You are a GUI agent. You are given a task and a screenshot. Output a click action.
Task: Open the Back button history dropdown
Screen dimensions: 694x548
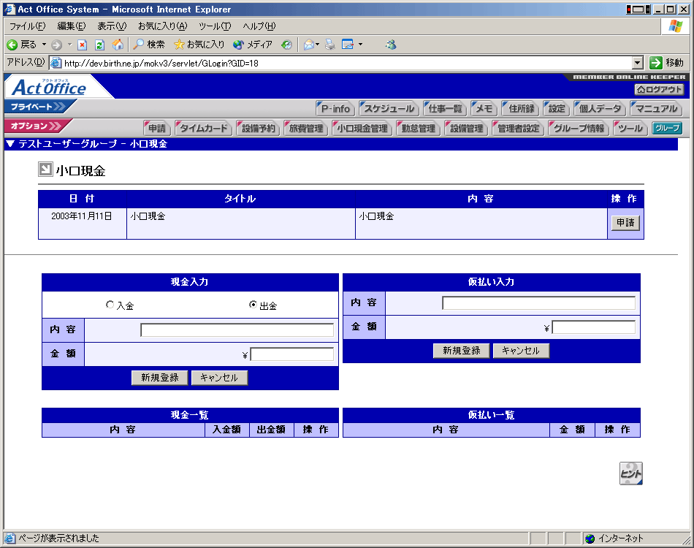point(44,45)
